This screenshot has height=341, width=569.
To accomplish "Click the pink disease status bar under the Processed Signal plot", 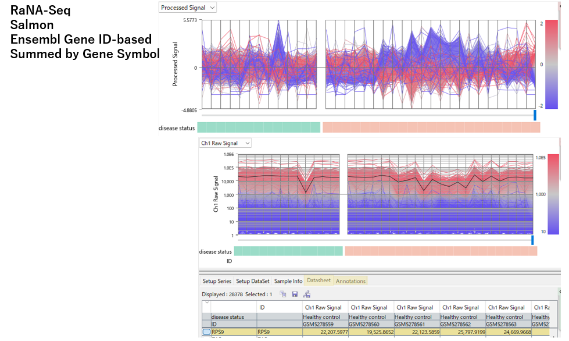I will (431, 127).
